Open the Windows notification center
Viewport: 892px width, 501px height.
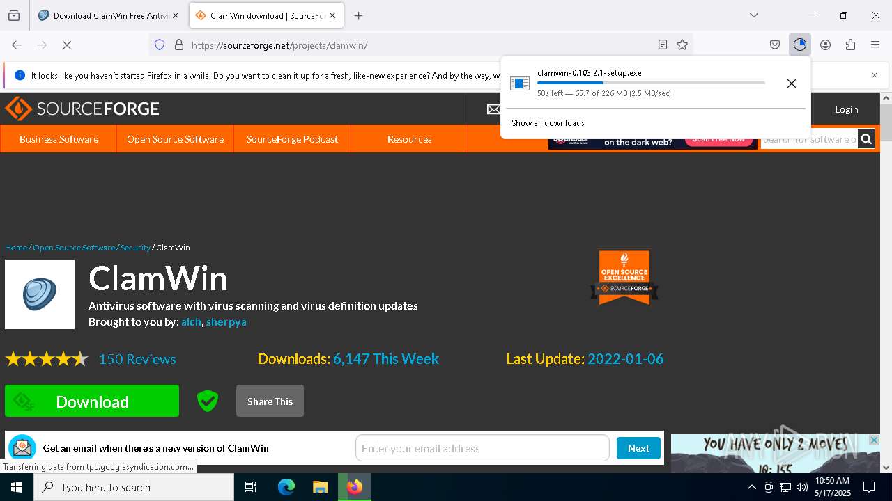[x=869, y=487]
